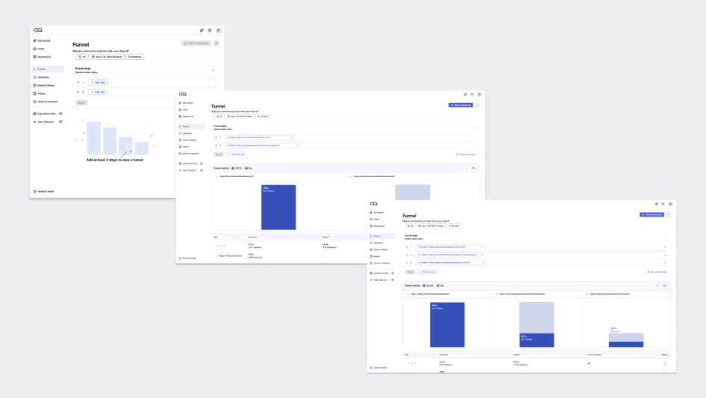Click Analysis setup in the empty-funnel window sidebar

click(45, 191)
